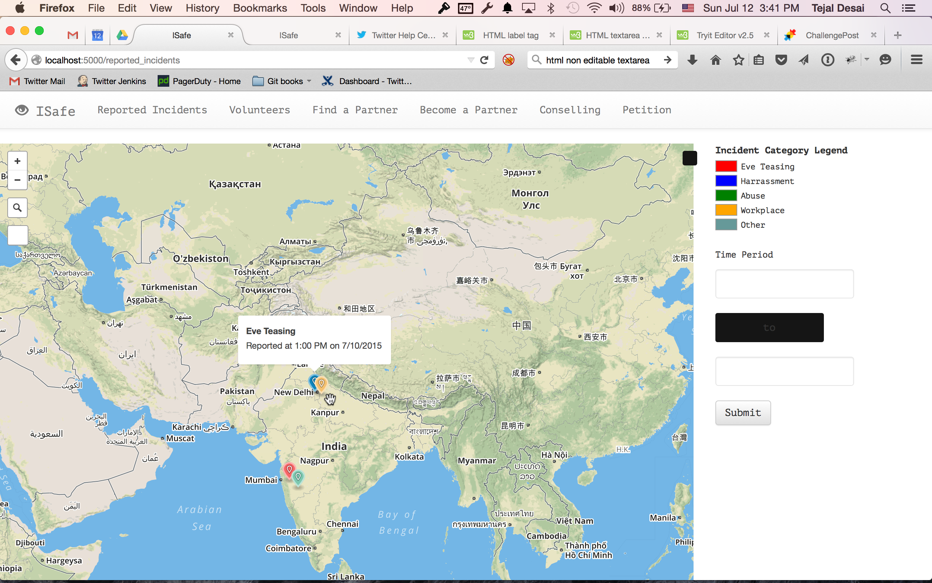The image size is (932, 583).
Task: Expand the URL bar history dropdown arrow
Action: 471,60
